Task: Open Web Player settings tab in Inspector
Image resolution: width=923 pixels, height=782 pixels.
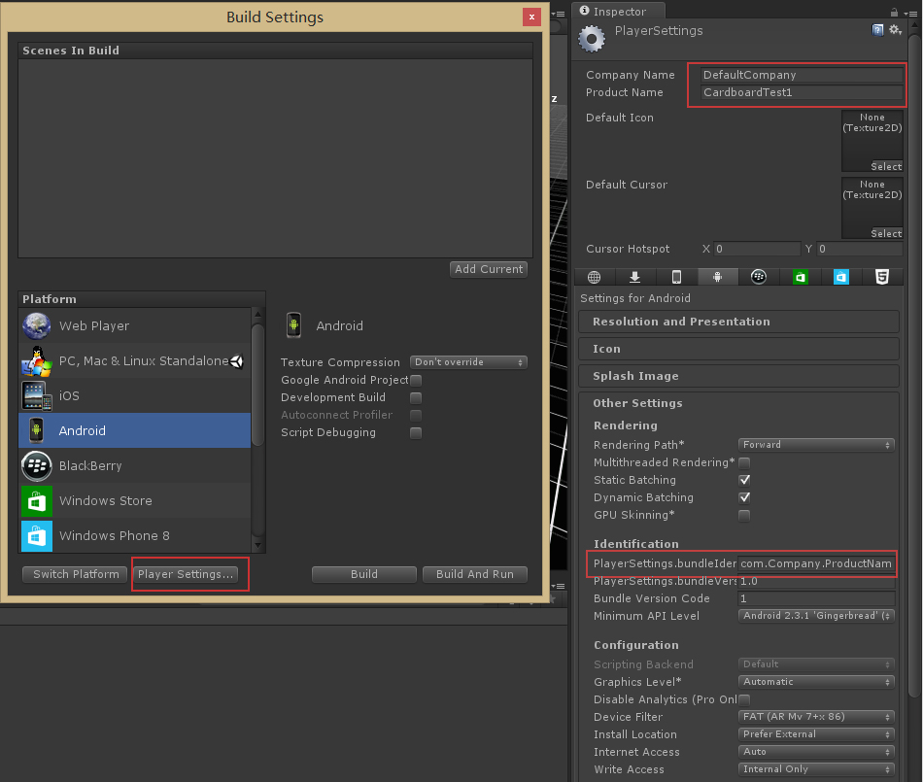Action: click(x=594, y=277)
